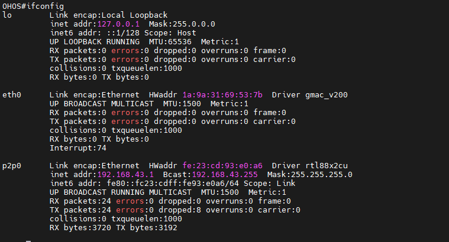Click the Mask:255.0.0.0 loopback text
The height and width of the screenshot is (242, 449).
[x=182, y=24]
